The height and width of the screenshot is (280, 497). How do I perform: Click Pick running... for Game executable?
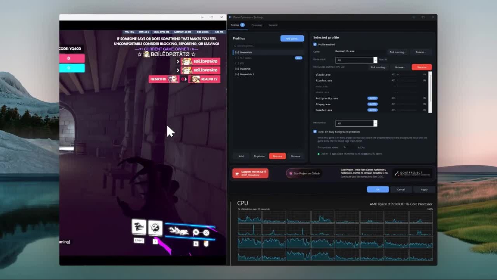point(397,52)
